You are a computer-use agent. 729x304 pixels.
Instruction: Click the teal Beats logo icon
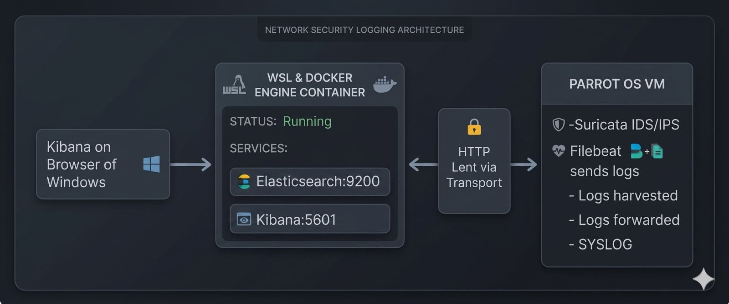click(x=637, y=151)
